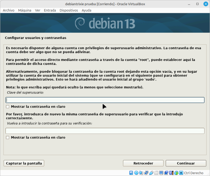The height and width of the screenshot is (176, 210).
Task: Open the Ver menu
Action: point(38,10)
